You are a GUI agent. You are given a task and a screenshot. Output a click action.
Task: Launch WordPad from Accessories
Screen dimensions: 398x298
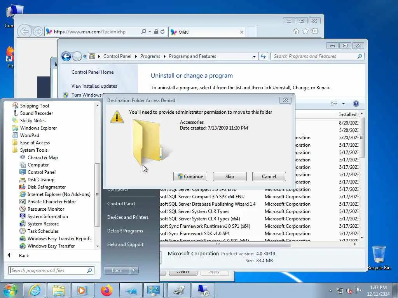click(x=30, y=135)
